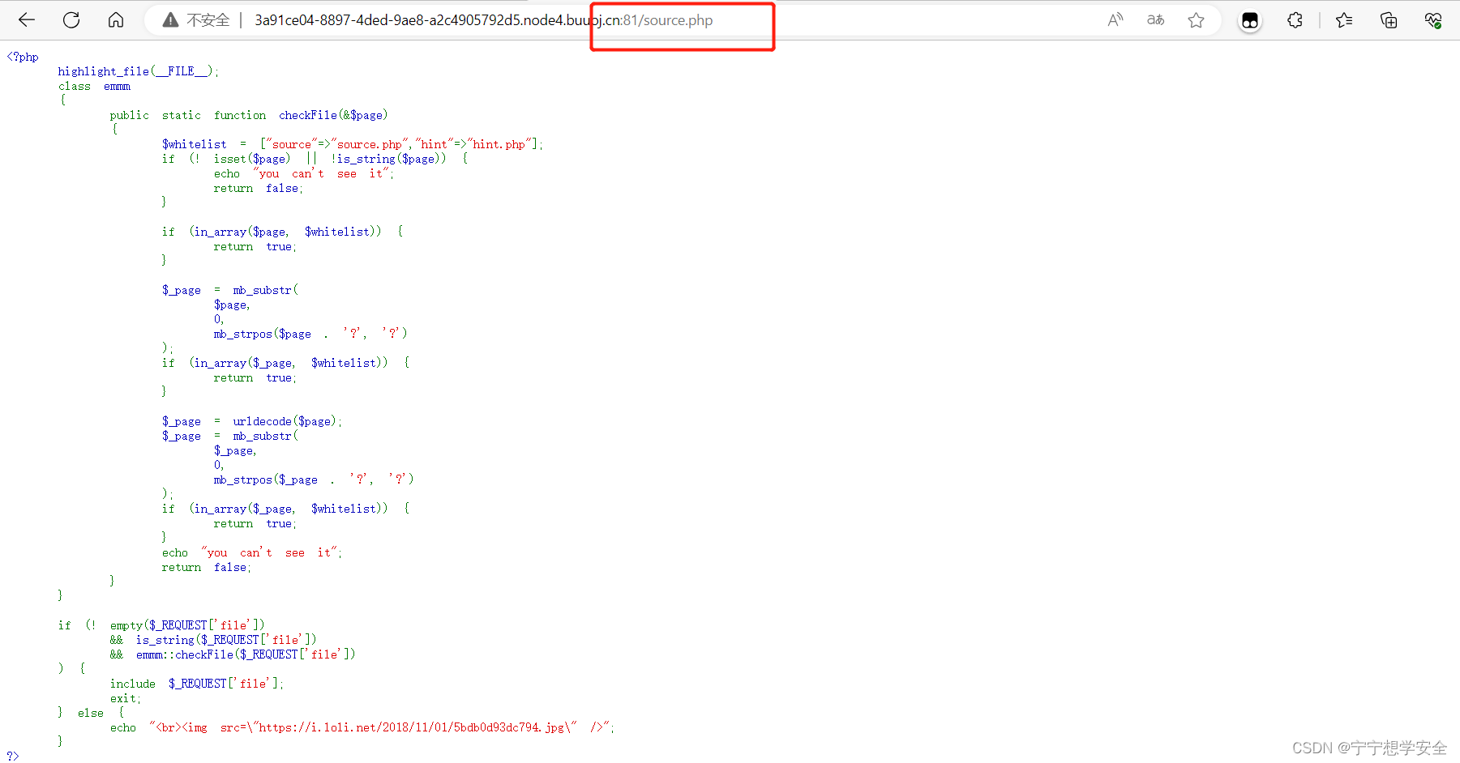
Task: Click the urldecode($page) assignment line
Action: pyautogui.click(x=252, y=421)
